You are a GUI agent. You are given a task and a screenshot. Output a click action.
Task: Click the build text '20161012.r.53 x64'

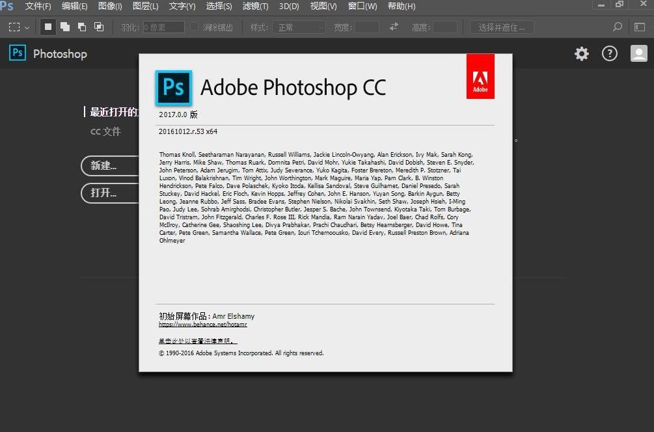pyautogui.click(x=188, y=131)
